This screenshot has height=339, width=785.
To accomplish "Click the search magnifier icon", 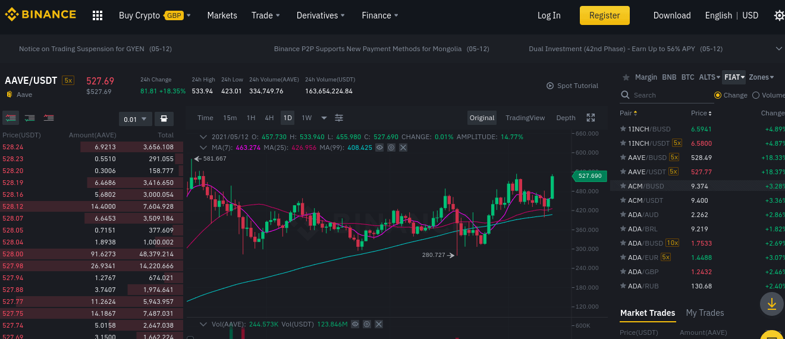I will (x=625, y=95).
